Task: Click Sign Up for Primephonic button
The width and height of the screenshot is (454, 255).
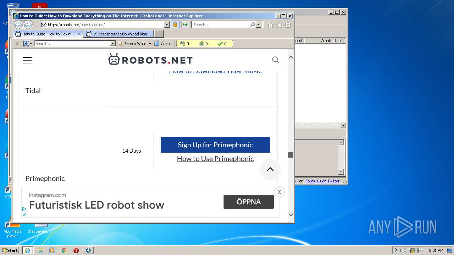Action: pos(215,144)
